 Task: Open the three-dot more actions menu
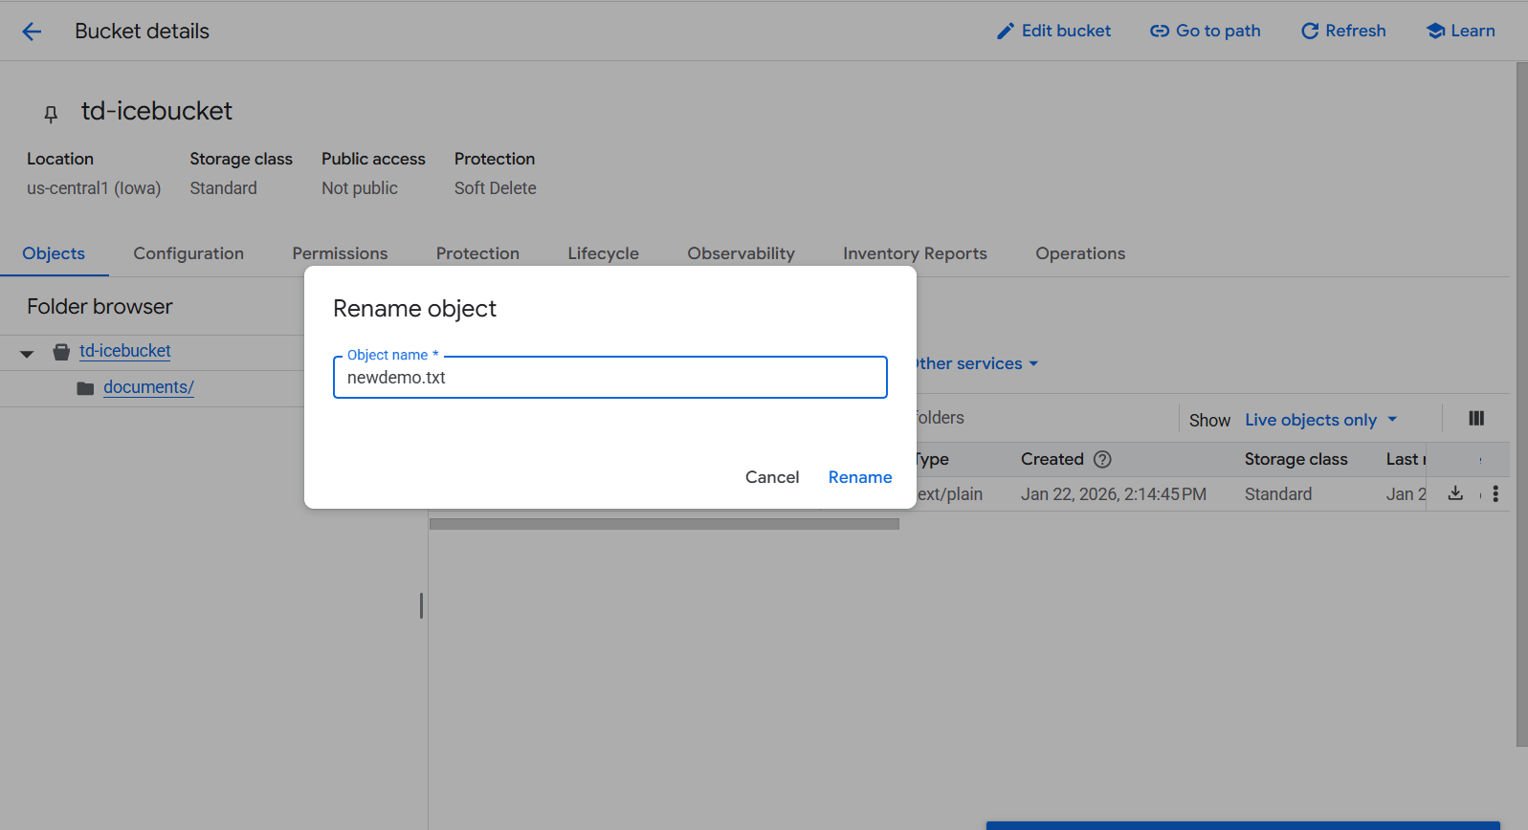(x=1495, y=493)
